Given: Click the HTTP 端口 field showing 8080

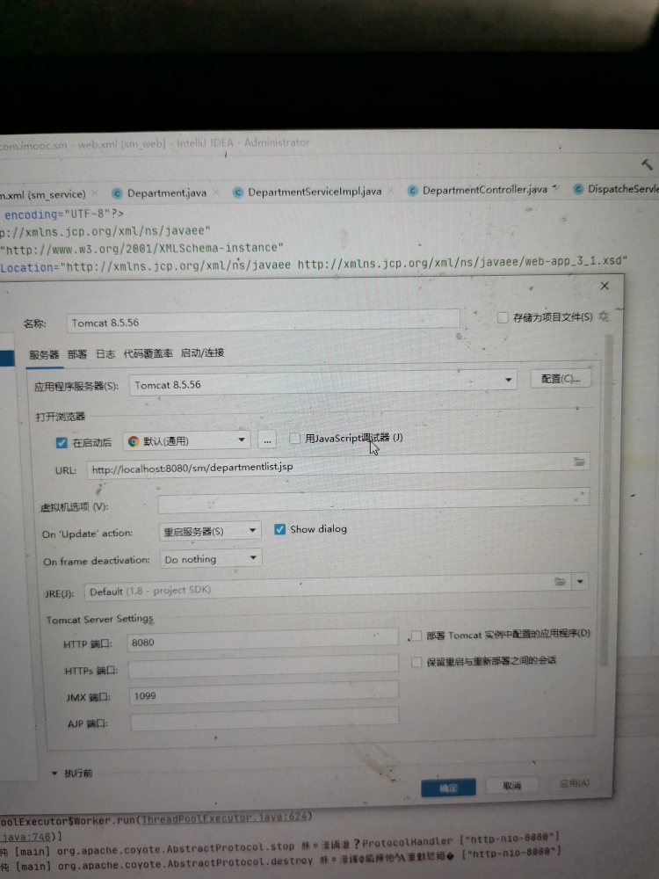Looking at the screenshot, I should point(262,641).
